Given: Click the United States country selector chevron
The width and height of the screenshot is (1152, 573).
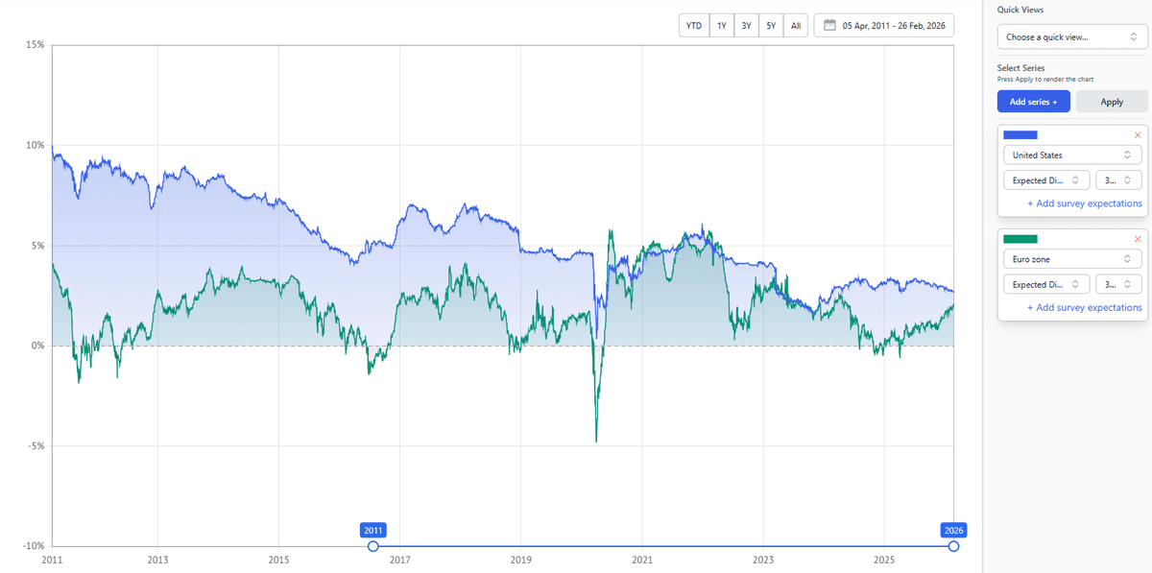Looking at the screenshot, I should coord(1129,155).
